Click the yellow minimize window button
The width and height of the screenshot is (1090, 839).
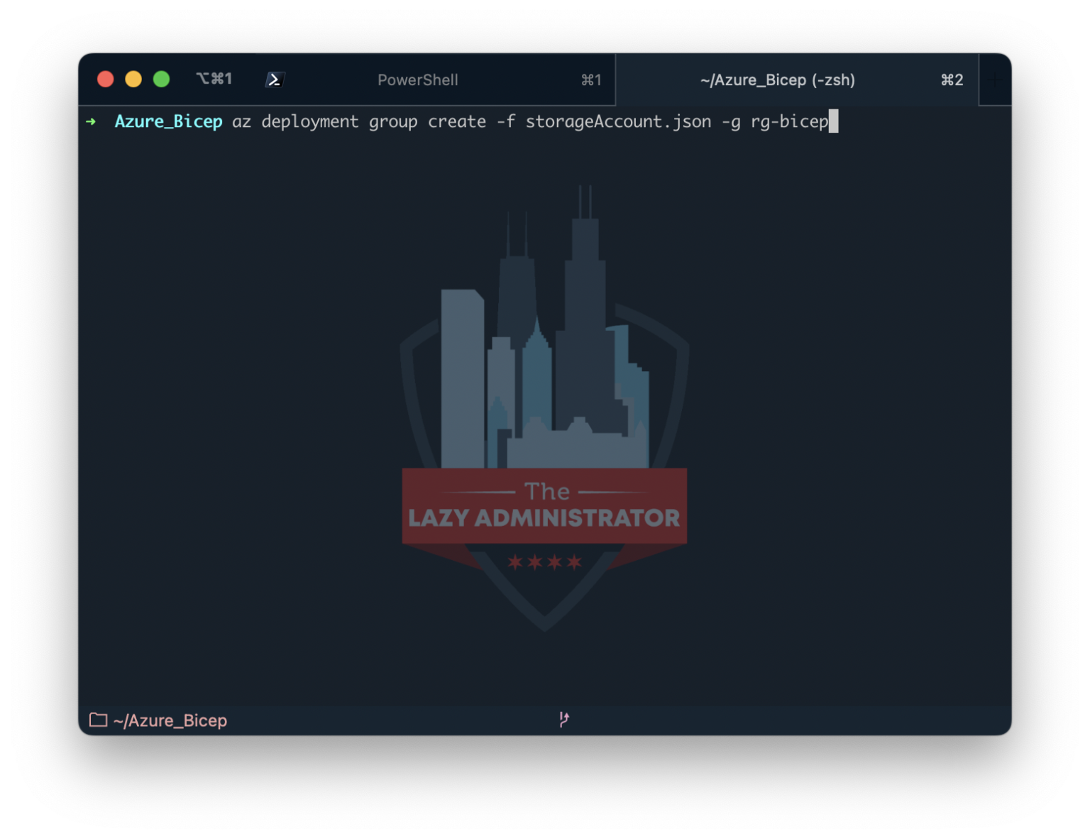click(x=133, y=79)
